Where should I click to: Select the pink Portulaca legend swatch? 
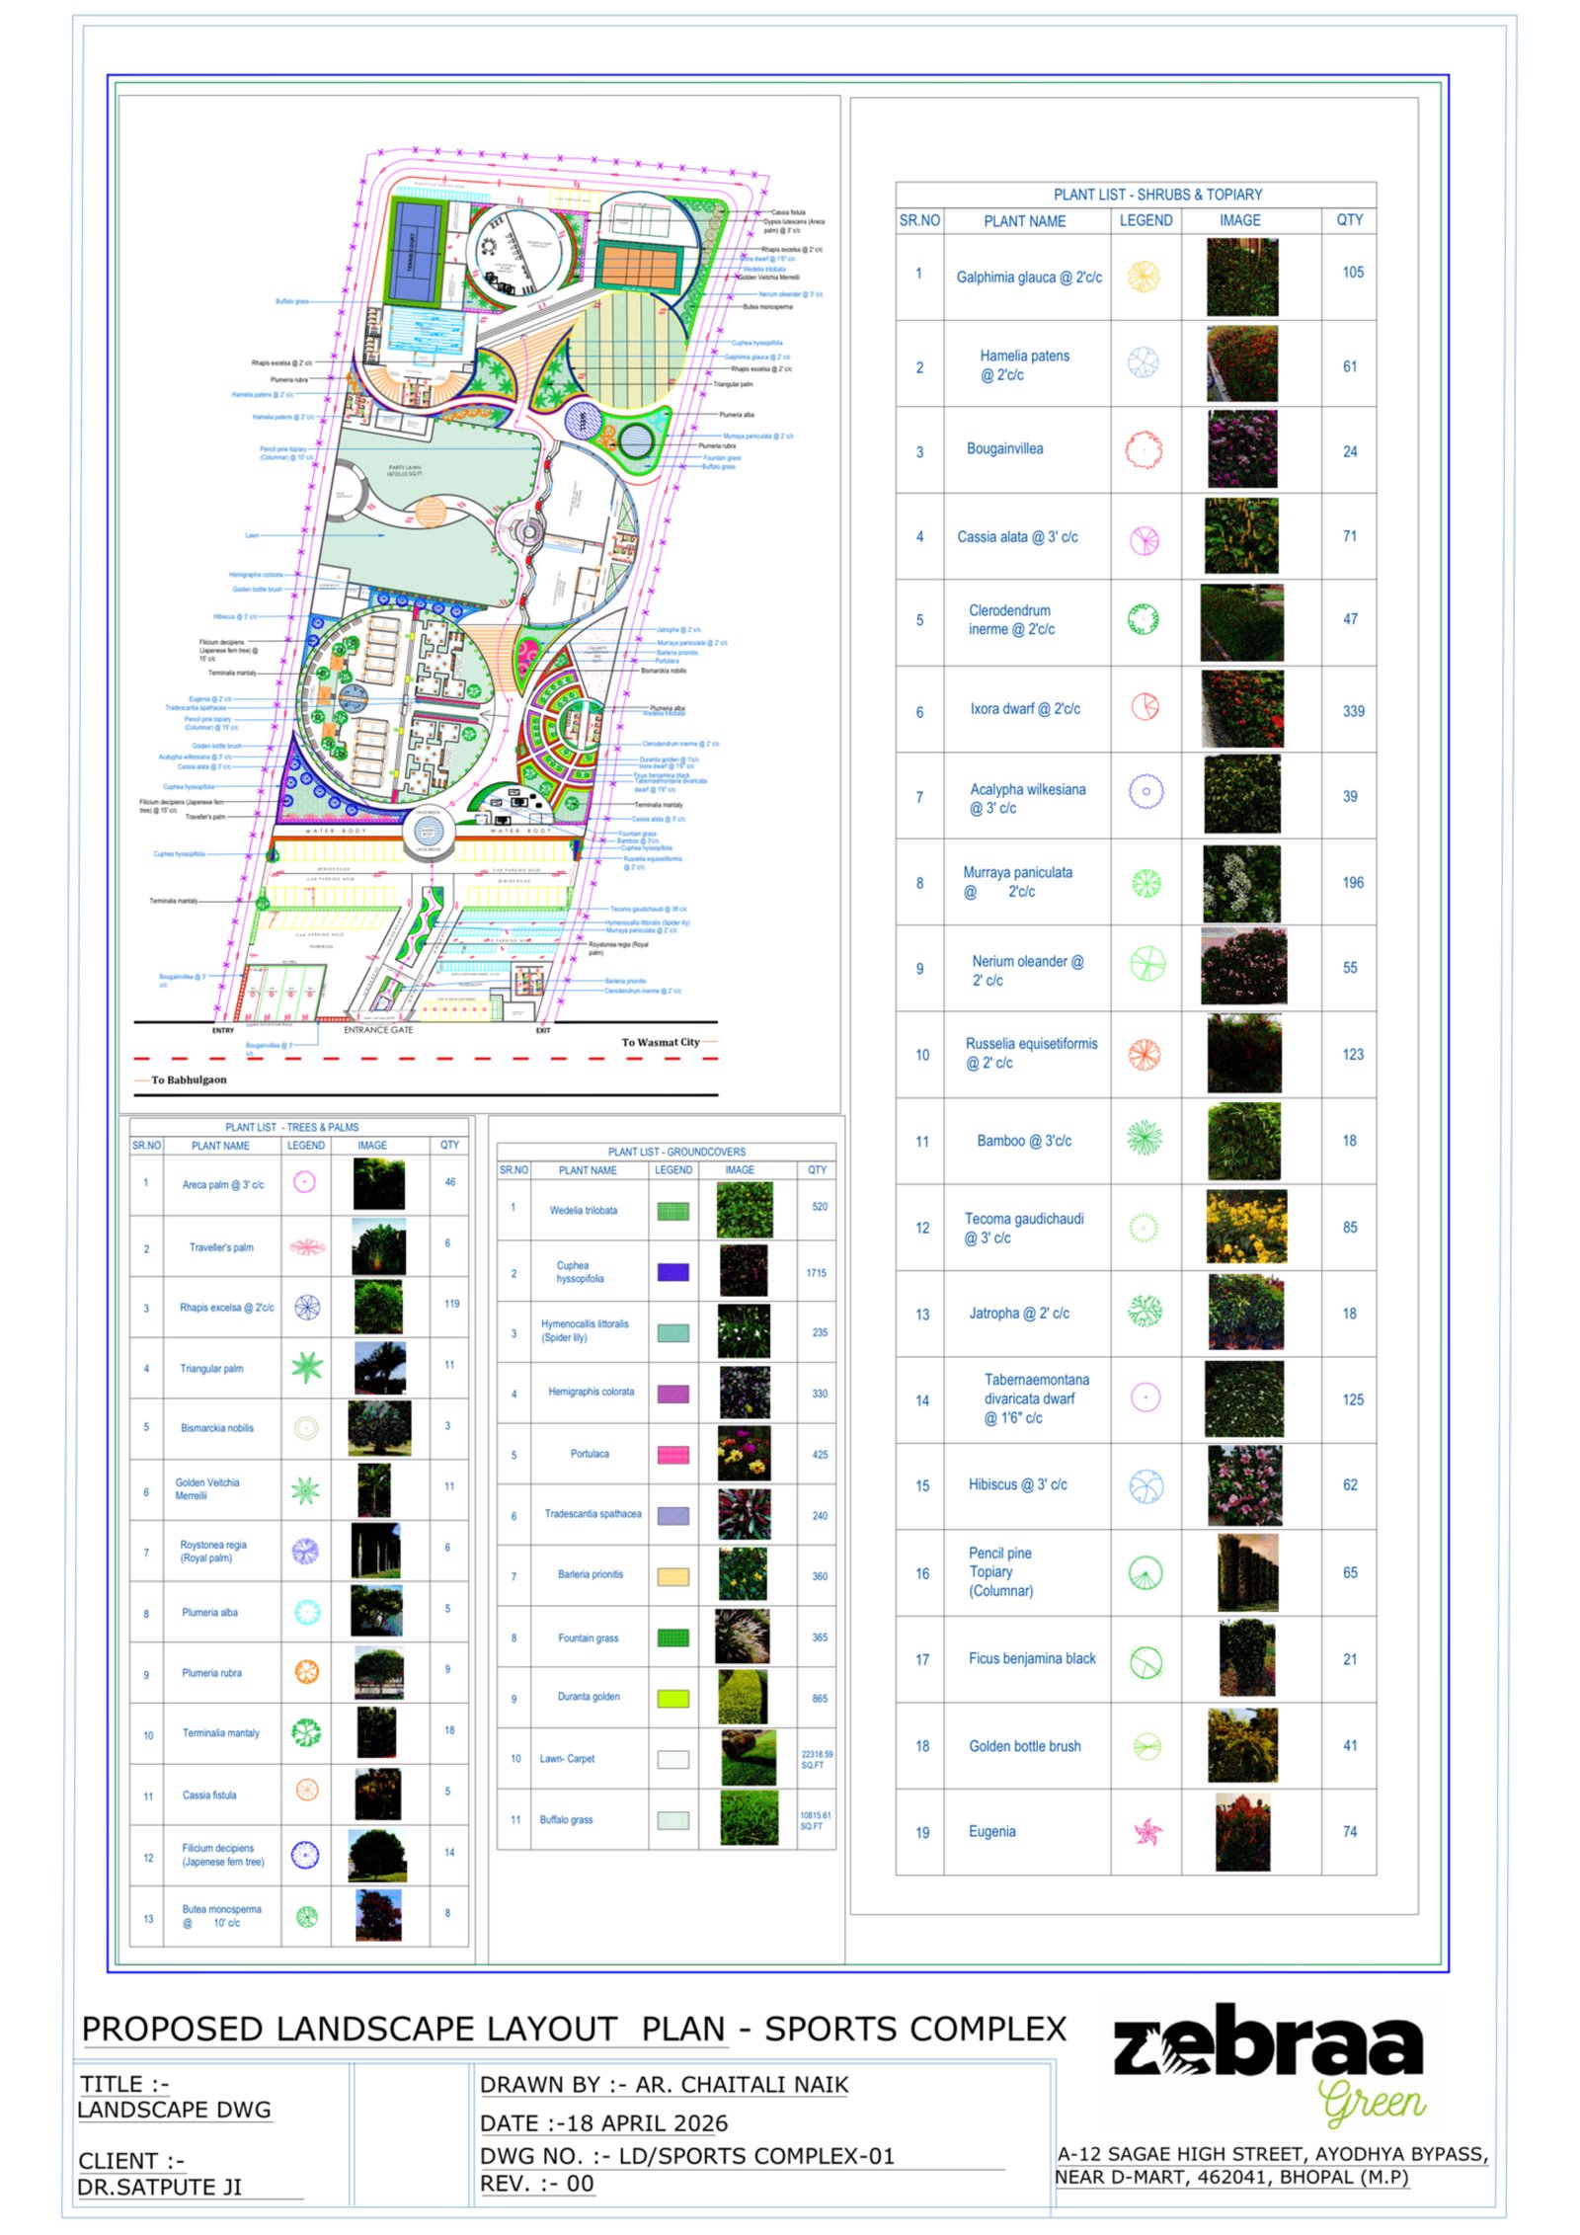pos(673,1455)
